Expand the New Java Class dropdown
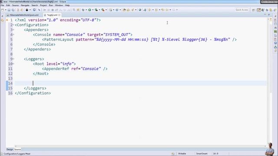Screen dimensions: 278x156 120,10
